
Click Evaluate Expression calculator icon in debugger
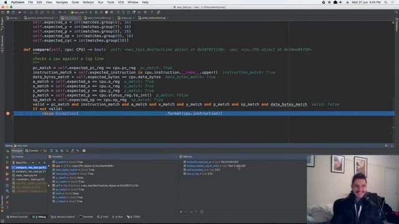(84, 151)
